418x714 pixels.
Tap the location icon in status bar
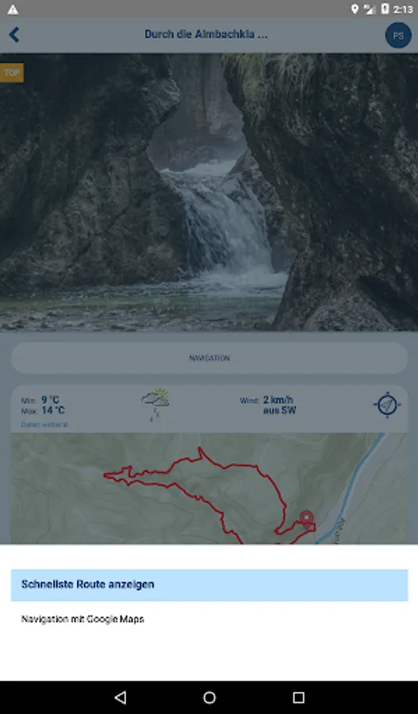click(x=355, y=9)
